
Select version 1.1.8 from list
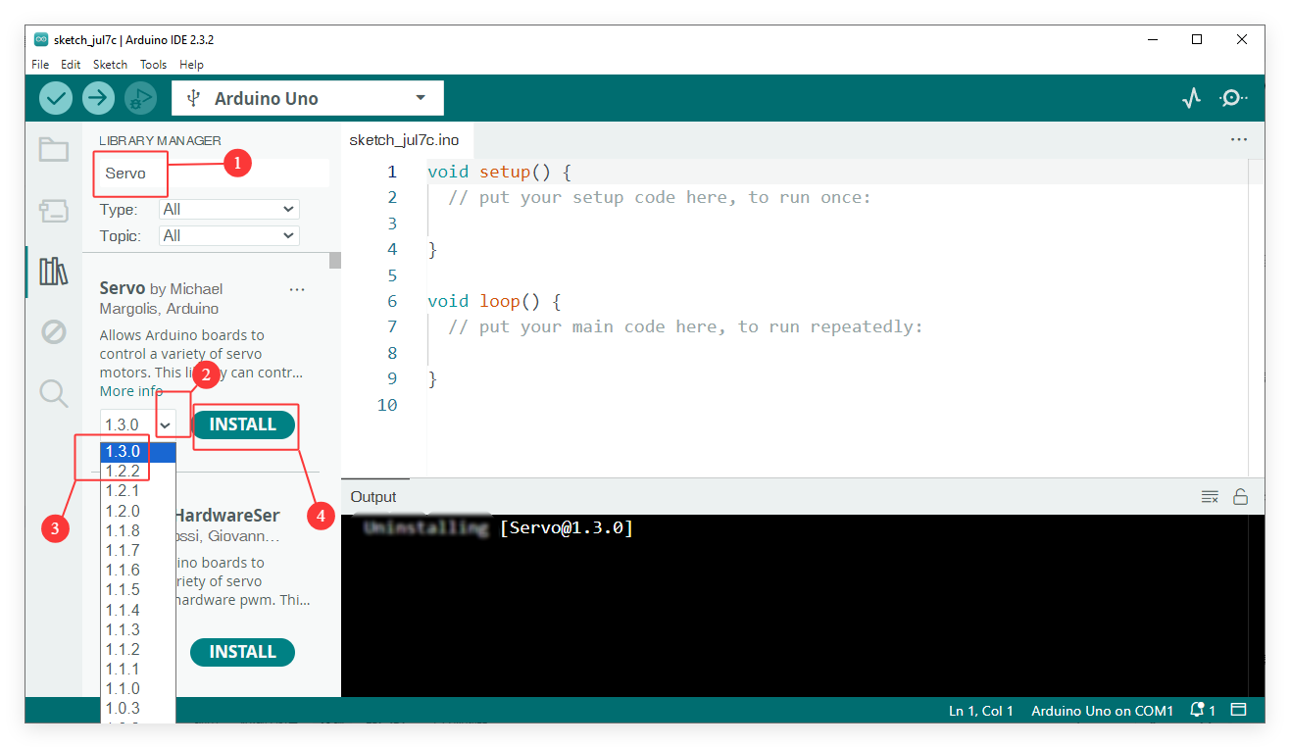[138, 530]
